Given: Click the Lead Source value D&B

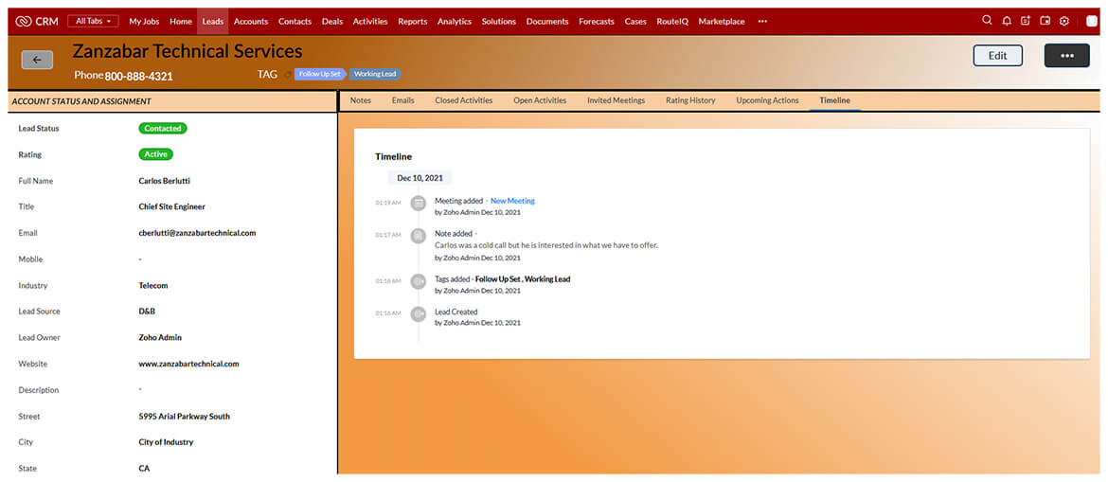Looking at the screenshot, I should coord(149,311).
